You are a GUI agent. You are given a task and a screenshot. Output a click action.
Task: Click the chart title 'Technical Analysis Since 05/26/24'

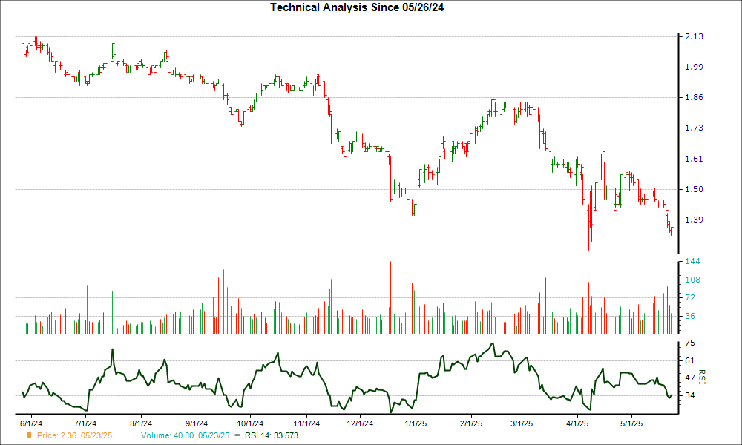pyautogui.click(x=357, y=7)
